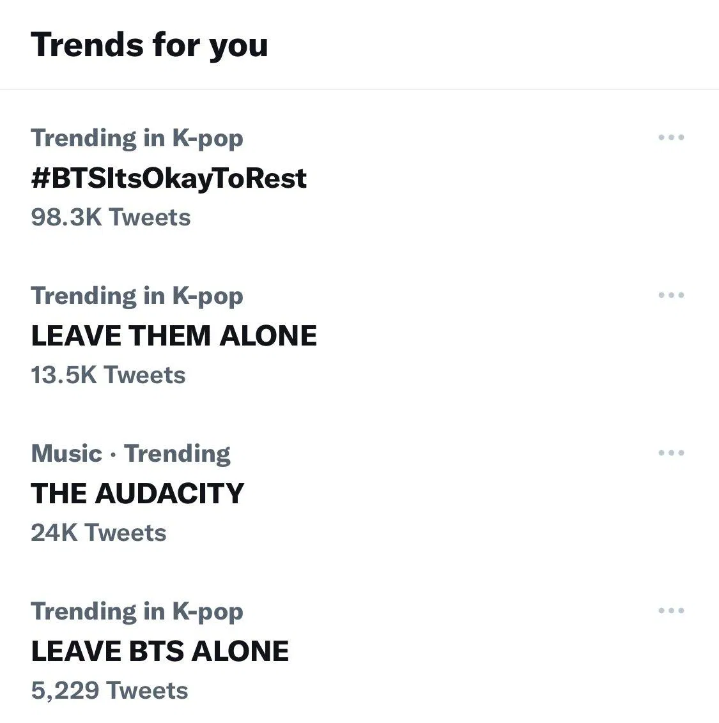
Task: Click the three-dot icon beside the bottom trend
Action: point(671,610)
